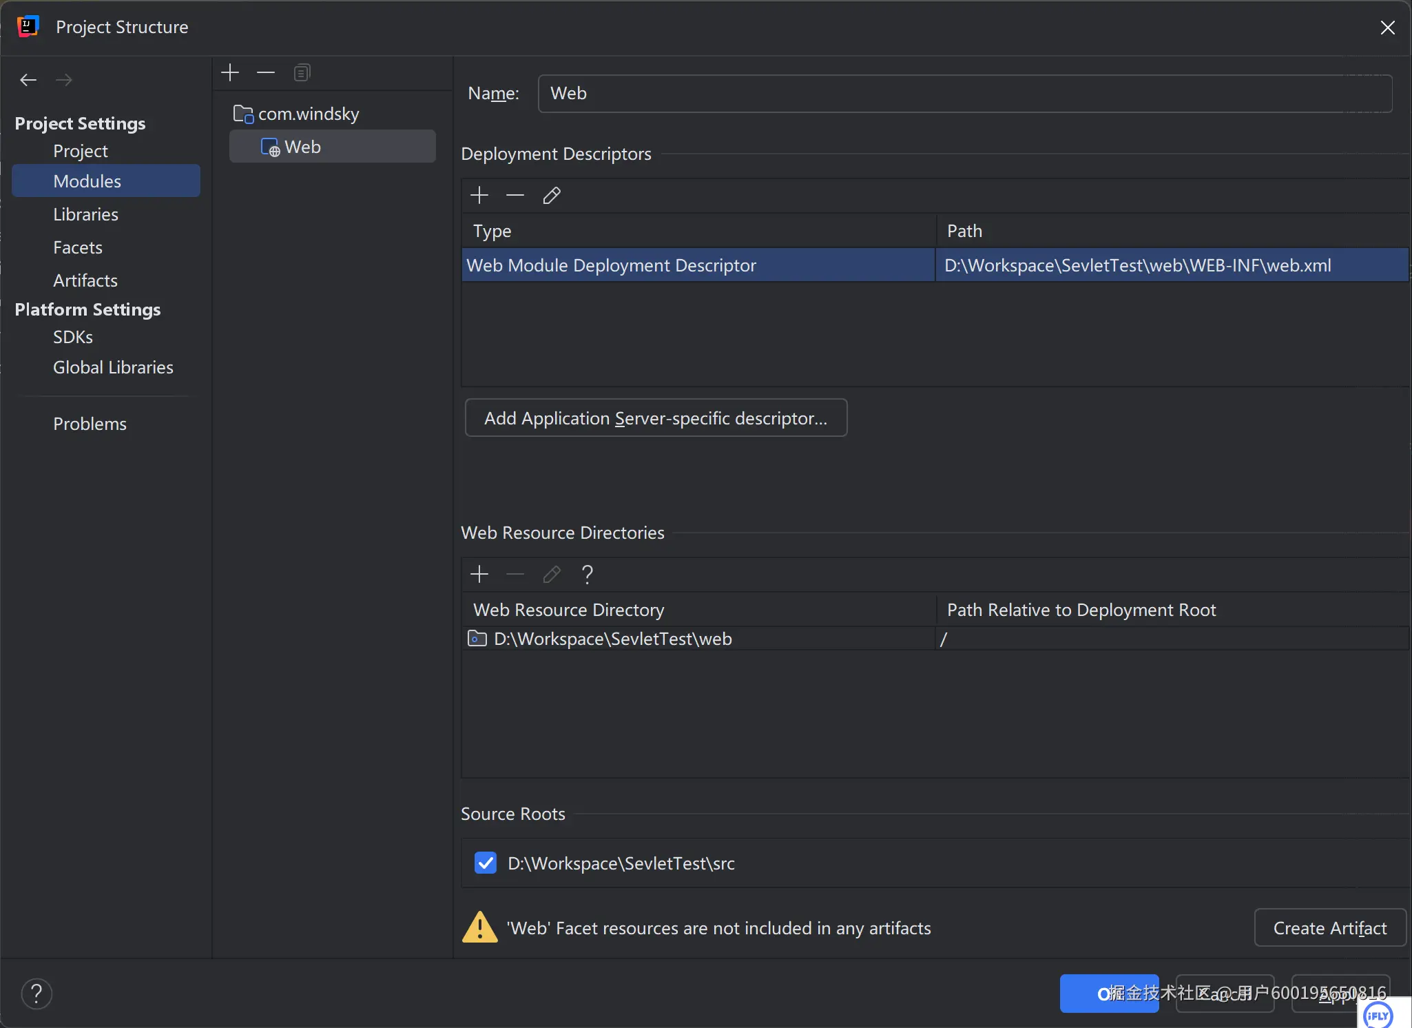Click the back navigation arrow
The image size is (1412, 1028).
click(28, 80)
